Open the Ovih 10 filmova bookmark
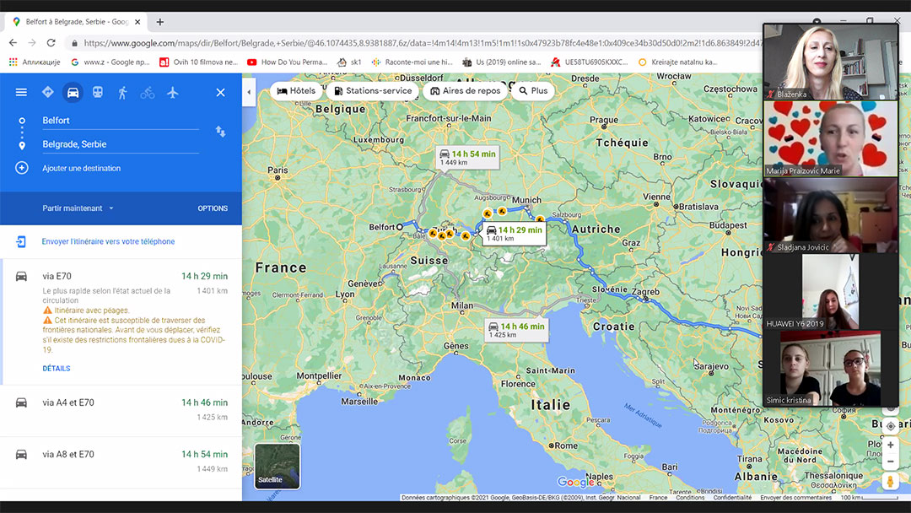The image size is (911, 513). coord(199,62)
